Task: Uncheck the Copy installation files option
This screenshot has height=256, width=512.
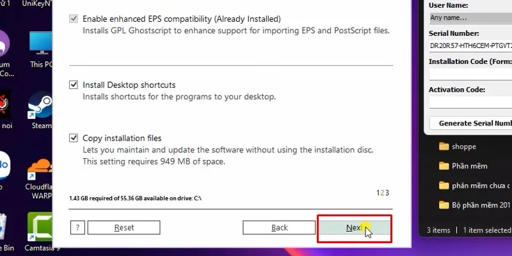Action: coord(74,138)
